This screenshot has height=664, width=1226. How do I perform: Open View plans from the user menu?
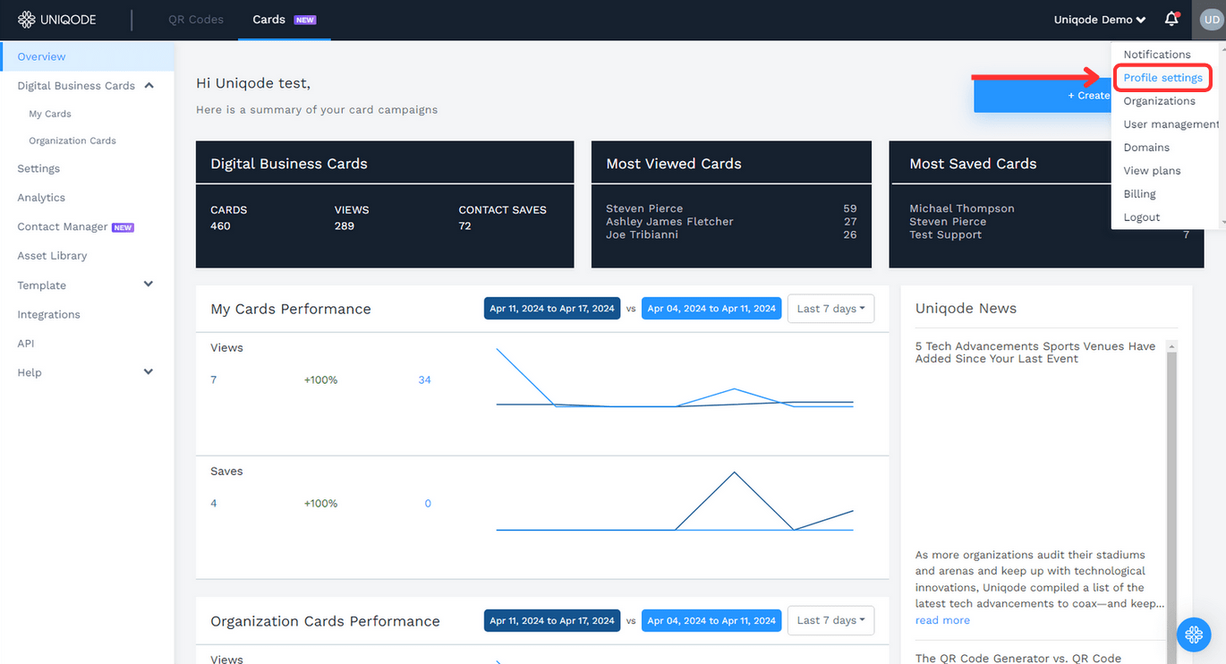pyautogui.click(x=1152, y=171)
